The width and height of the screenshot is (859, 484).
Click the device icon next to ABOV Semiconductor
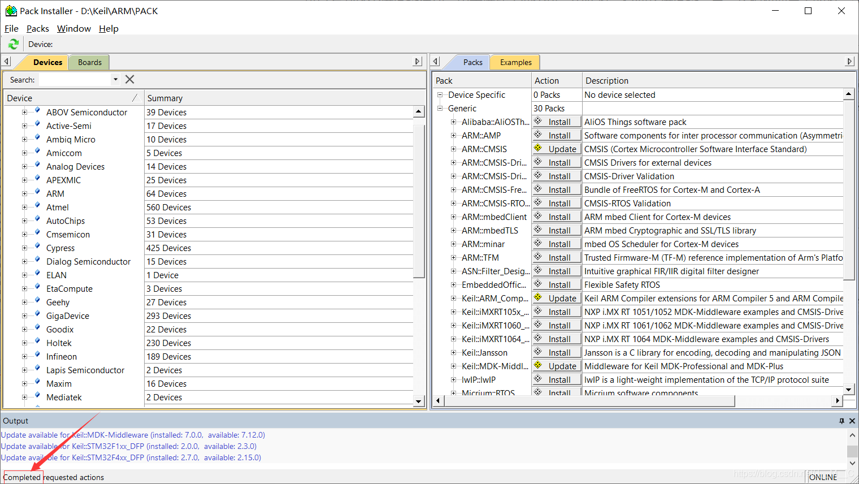(37, 110)
